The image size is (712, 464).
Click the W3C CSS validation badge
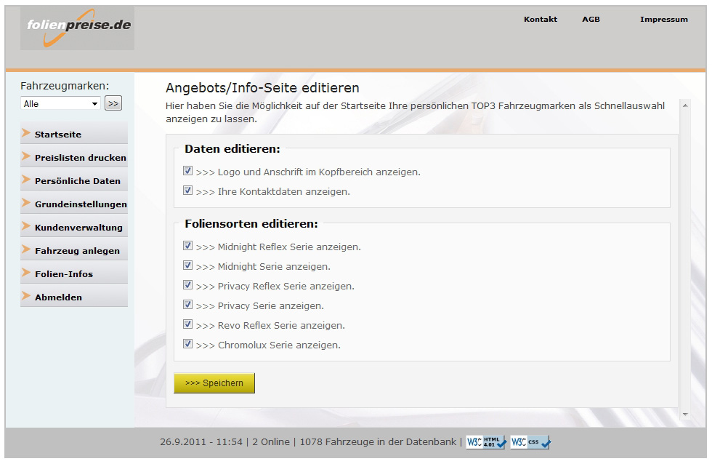[531, 442]
